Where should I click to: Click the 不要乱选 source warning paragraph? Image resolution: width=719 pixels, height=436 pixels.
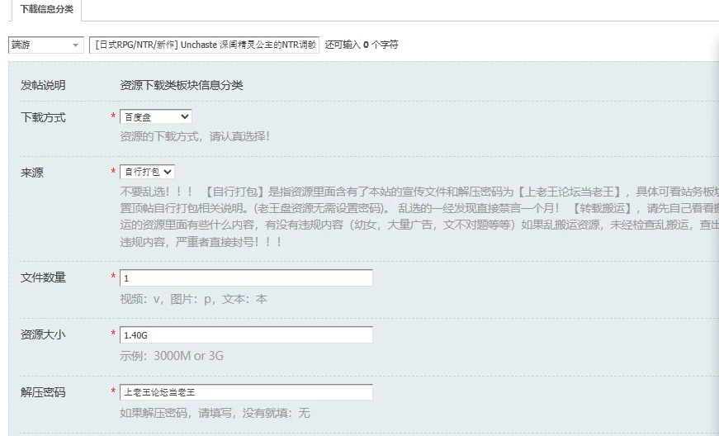pyautogui.click(x=419, y=216)
